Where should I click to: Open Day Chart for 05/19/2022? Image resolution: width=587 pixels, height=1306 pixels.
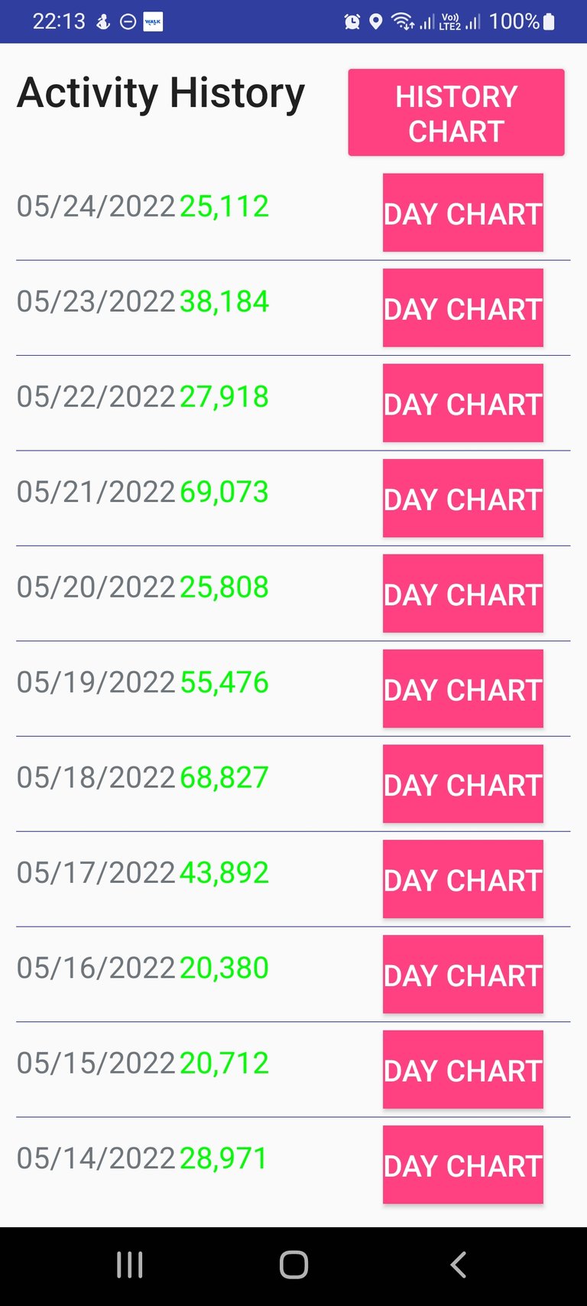coord(462,689)
